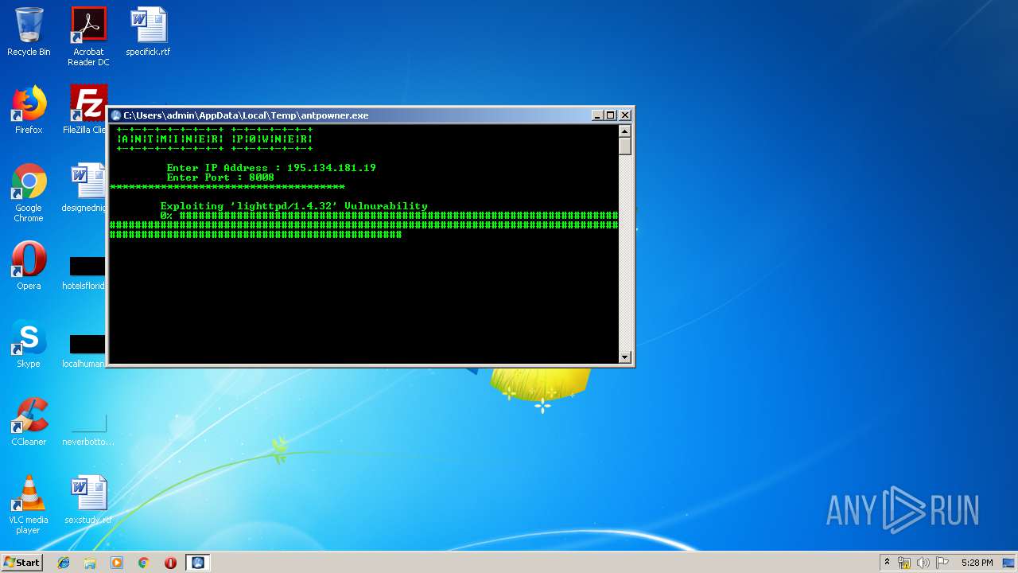Click the ANTMINER POWNER banner text
Viewport: 1018px width, 573px height.
point(215,139)
